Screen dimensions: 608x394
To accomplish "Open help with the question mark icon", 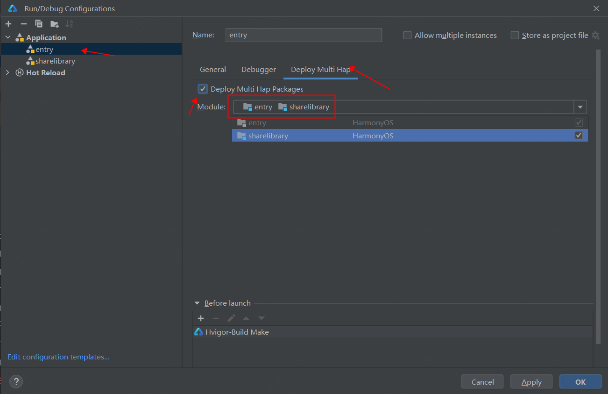I will pos(16,381).
